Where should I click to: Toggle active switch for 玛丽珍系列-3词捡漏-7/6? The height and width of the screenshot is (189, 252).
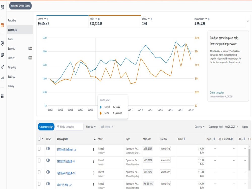point(48,160)
